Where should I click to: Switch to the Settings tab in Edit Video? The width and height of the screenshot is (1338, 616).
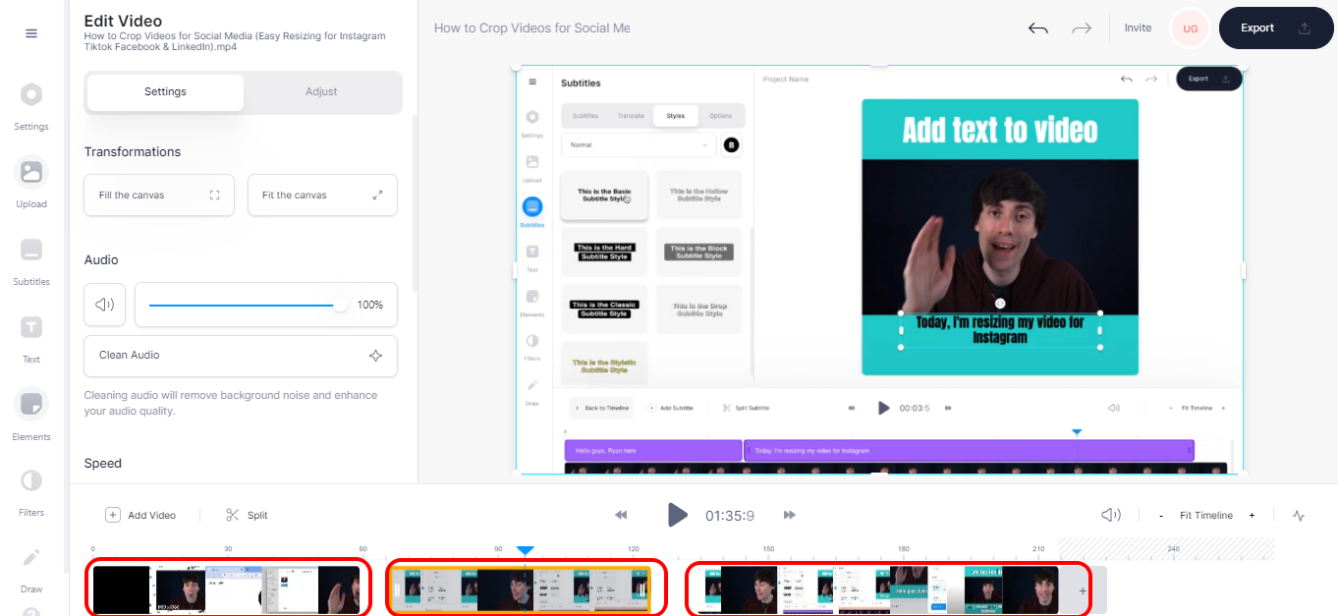coord(165,92)
